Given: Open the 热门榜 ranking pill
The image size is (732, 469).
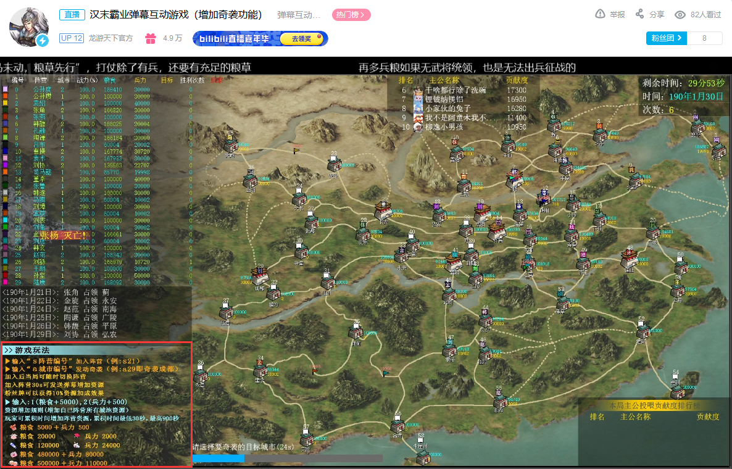Looking at the screenshot, I should pyautogui.click(x=351, y=15).
